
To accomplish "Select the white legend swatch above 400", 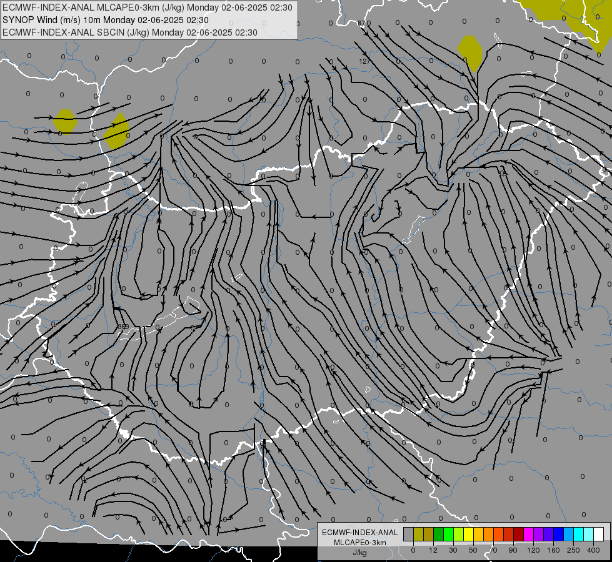I will [599, 534].
